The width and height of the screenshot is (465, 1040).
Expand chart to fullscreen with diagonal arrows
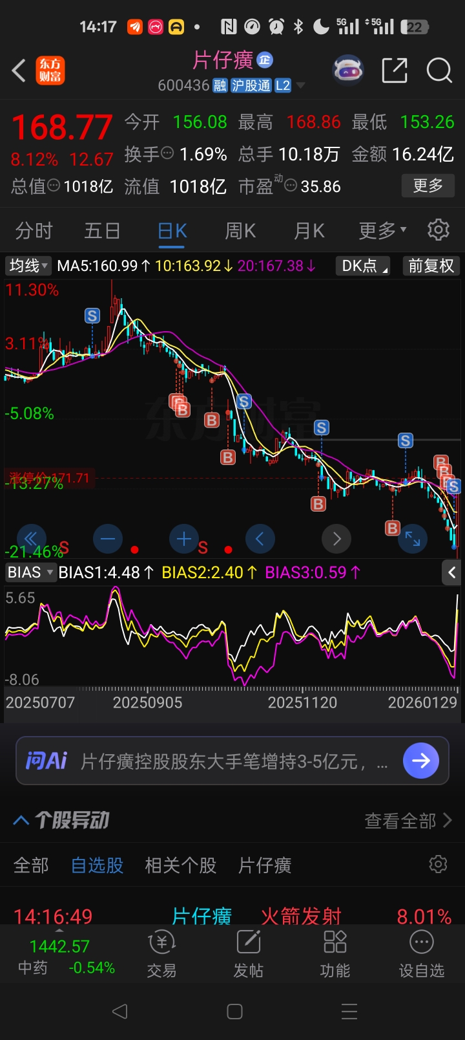coord(413,539)
